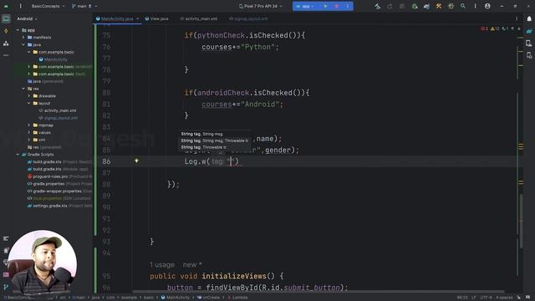Click the warnings count indicator in editor
Viewport: 535px width, 301px height.
tap(495, 28)
